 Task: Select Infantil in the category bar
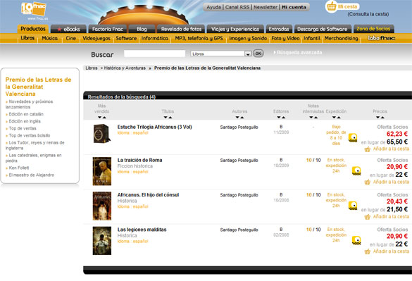(x=312, y=38)
